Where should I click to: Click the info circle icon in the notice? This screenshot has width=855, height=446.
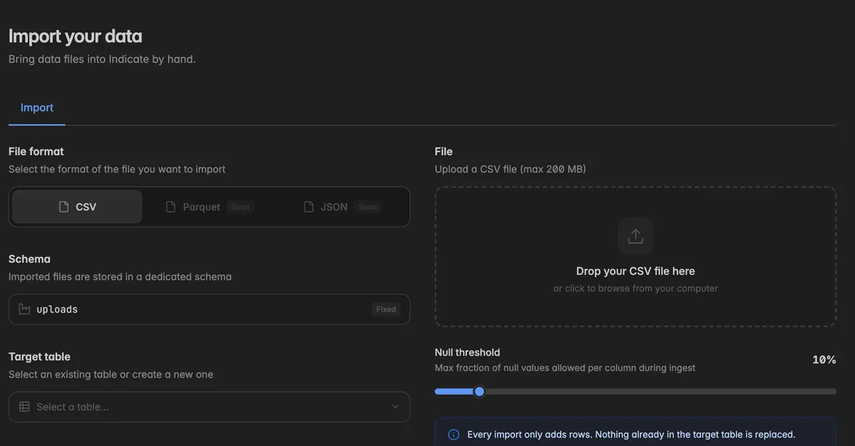(x=453, y=435)
